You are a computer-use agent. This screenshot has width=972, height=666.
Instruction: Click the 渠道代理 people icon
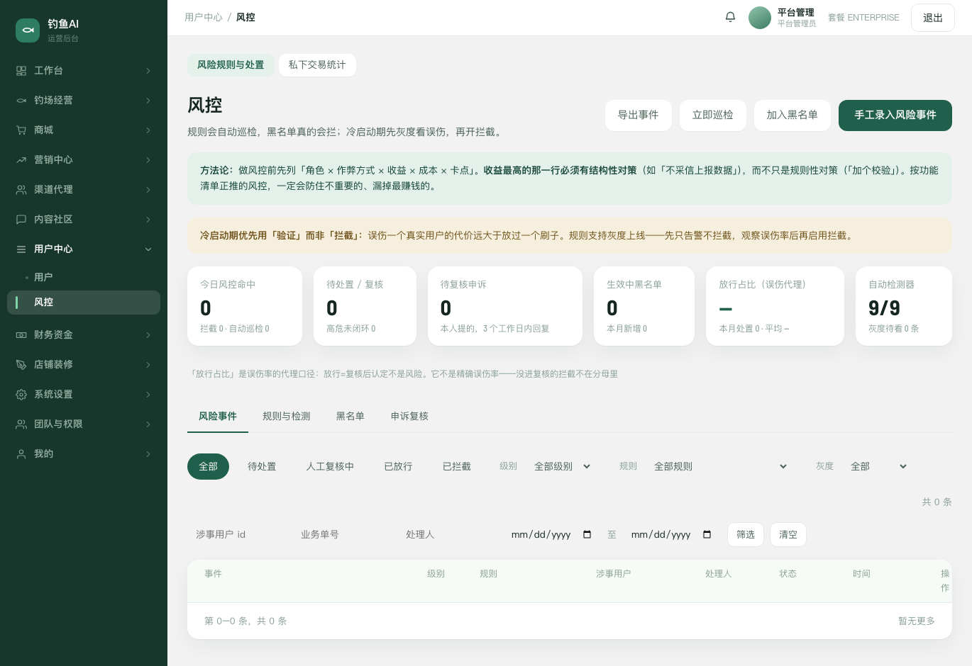tap(21, 190)
